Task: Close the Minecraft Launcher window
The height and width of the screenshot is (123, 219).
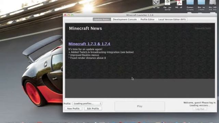Action: click(x=65, y=15)
